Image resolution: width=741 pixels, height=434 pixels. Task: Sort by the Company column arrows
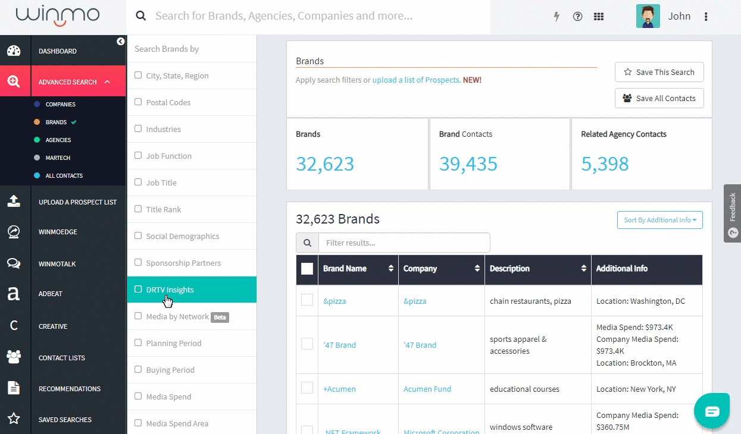(477, 269)
